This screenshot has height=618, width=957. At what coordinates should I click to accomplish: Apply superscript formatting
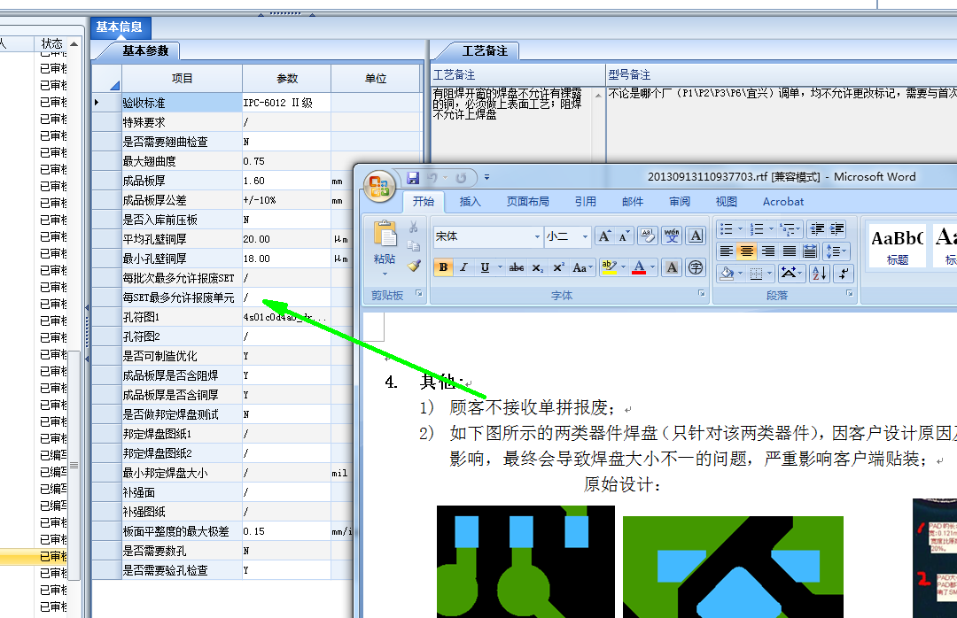pos(558,267)
